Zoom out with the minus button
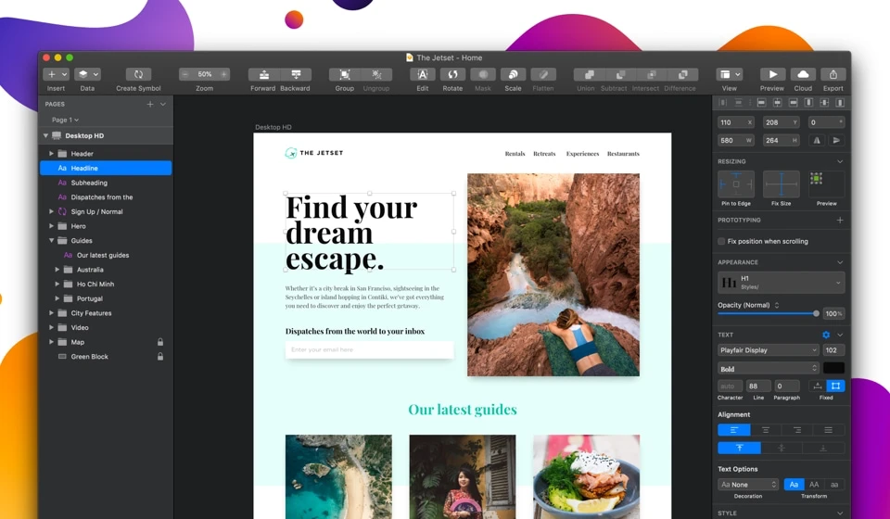This screenshot has width=890, height=519. 185,74
